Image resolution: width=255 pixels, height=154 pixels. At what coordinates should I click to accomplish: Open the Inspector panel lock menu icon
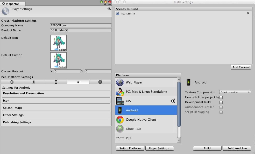pyautogui.click(x=105, y=4)
